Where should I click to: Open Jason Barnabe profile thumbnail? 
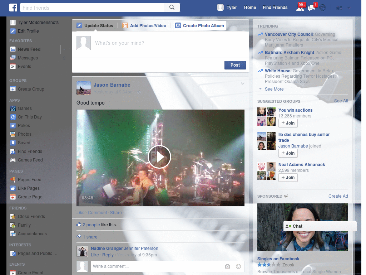tap(84, 88)
